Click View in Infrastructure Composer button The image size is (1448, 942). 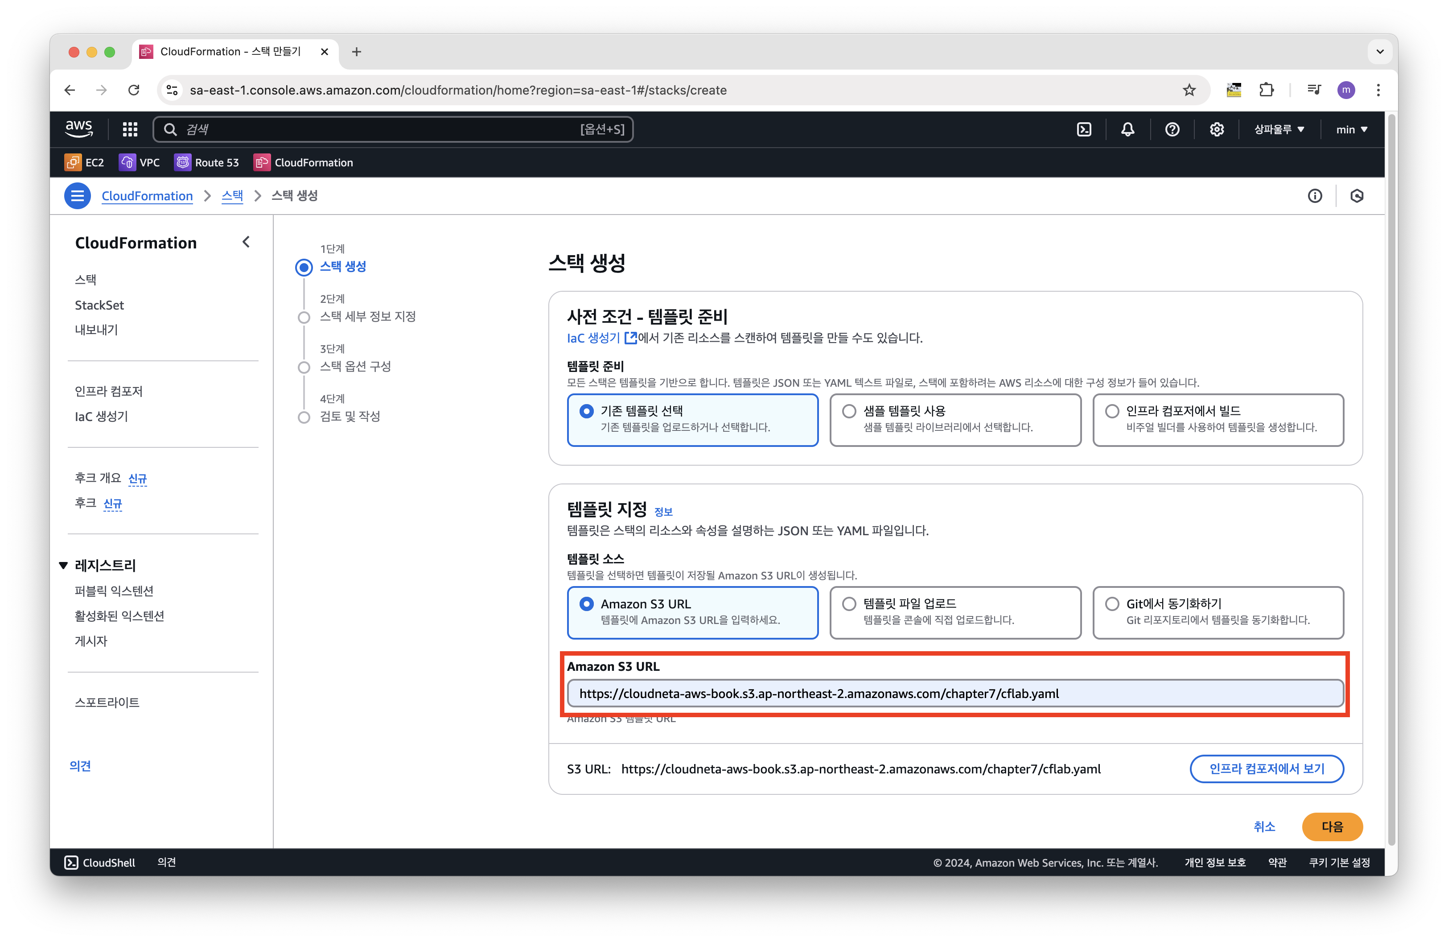point(1266,768)
